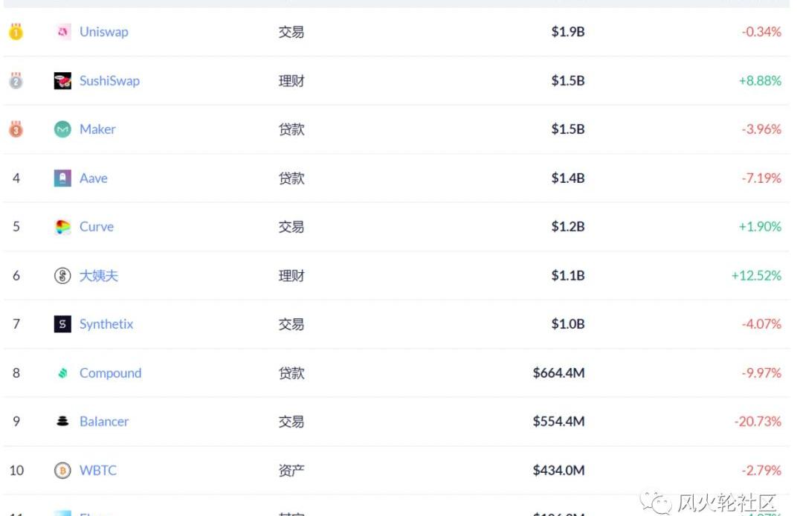
Task: Click the Balancer stacked logo icon
Action: [62, 422]
